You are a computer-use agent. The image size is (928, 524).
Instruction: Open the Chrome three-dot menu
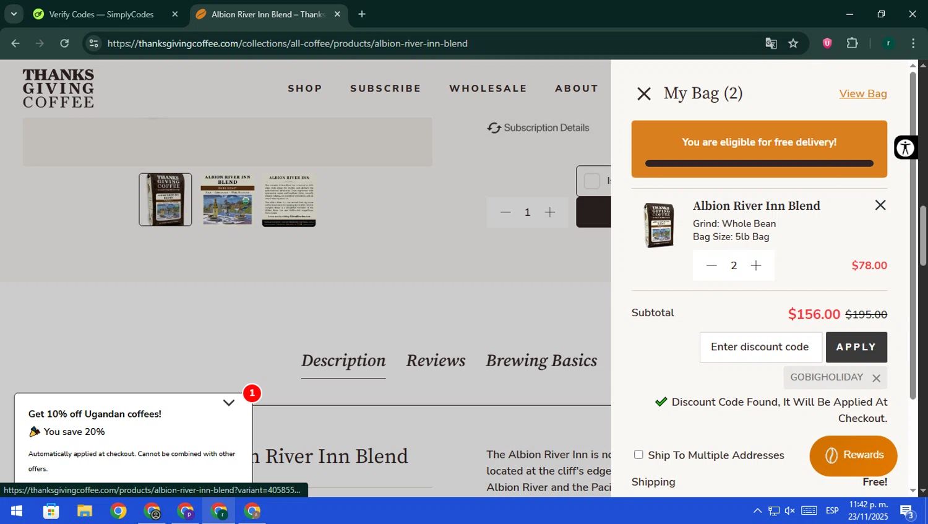[913, 43]
